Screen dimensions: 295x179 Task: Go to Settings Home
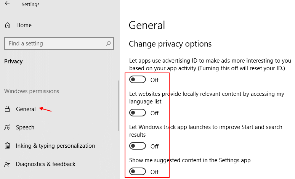pos(24,25)
